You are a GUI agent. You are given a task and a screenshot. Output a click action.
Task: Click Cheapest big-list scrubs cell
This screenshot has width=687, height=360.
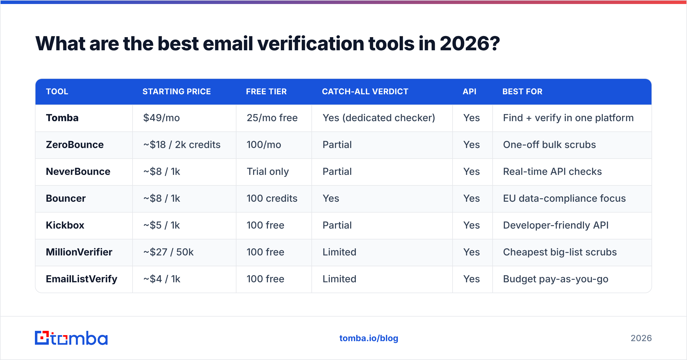click(572, 252)
